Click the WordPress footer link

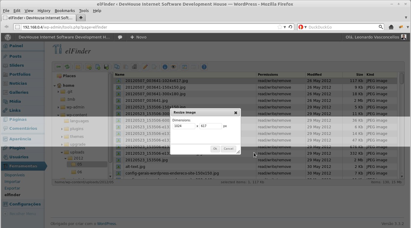click(x=106, y=224)
